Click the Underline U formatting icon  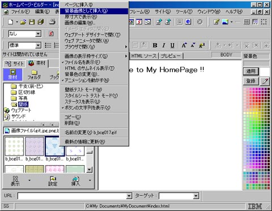tap(172, 45)
